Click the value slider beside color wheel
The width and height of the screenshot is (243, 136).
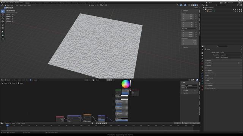pyautogui.click(x=130, y=84)
